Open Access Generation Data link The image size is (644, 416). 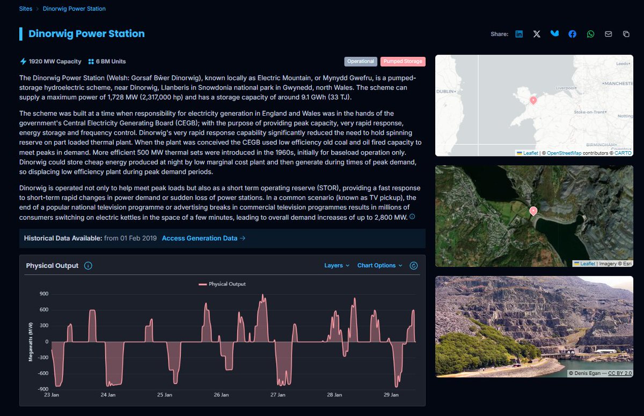(x=203, y=238)
